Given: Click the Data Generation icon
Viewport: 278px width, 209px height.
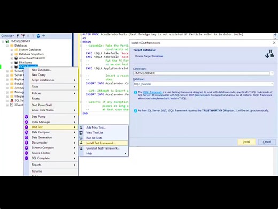Looking at the screenshot, I should point(26,137).
